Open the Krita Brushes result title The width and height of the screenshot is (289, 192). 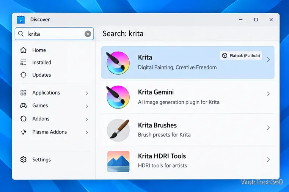click(157, 125)
